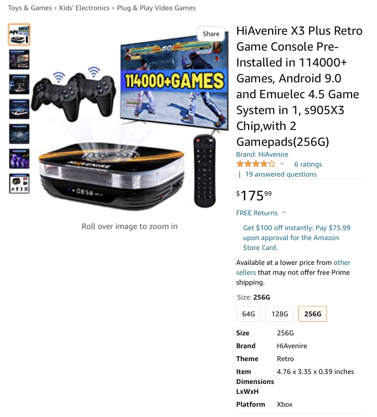Select the 256G size option
Image resolution: width=377 pixels, height=417 pixels.
click(x=313, y=314)
